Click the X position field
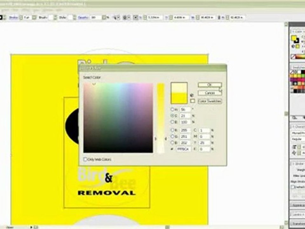This screenshot has width=305, height=229. (155, 17)
